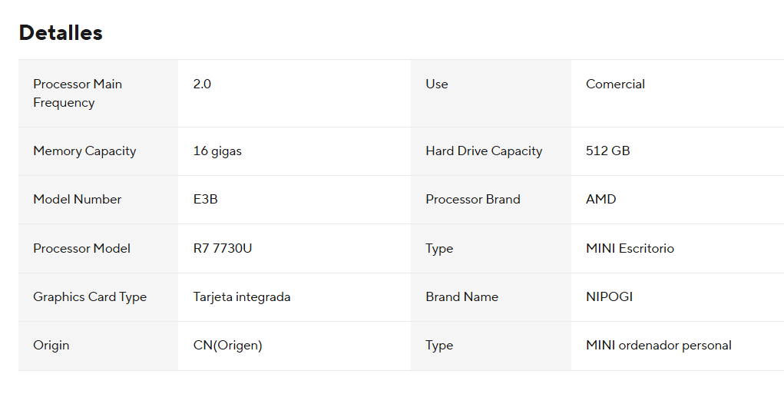Click the E3B model value
This screenshot has height=394, width=784.
coord(206,199)
